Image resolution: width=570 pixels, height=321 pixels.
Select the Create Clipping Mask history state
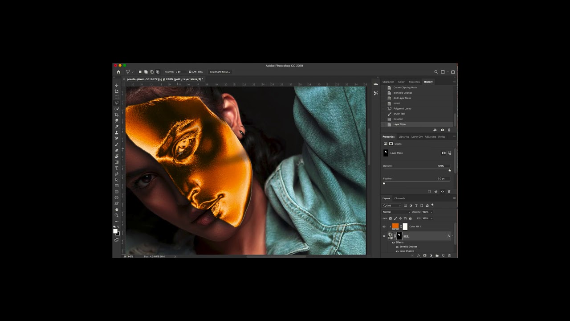click(405, 87)
